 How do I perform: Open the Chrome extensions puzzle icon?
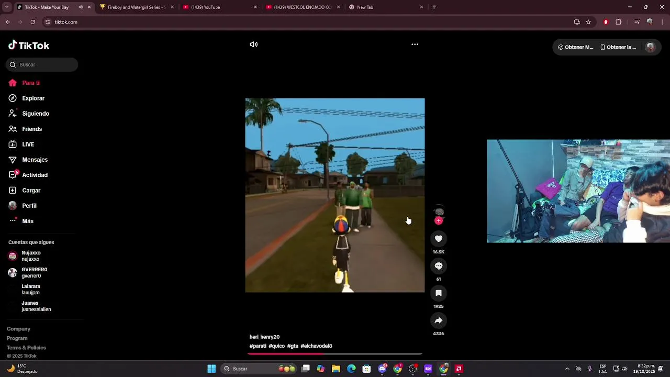pyautogui.click(x=619, y=22)
